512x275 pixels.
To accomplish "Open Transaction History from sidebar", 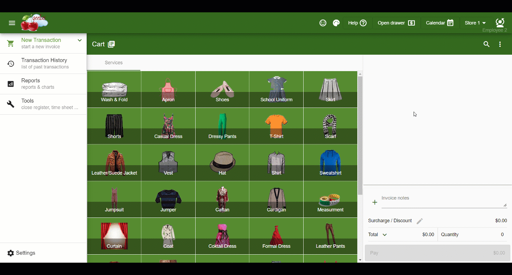I will [43, 64].
